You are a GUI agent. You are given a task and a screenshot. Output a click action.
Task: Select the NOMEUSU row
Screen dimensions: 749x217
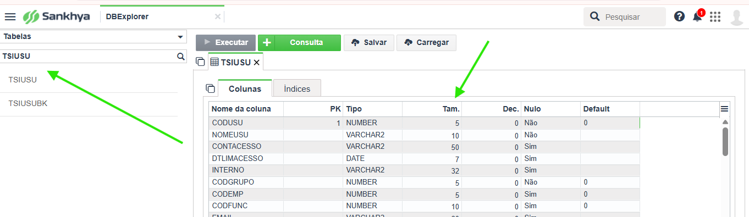click(x=425, y=135)
